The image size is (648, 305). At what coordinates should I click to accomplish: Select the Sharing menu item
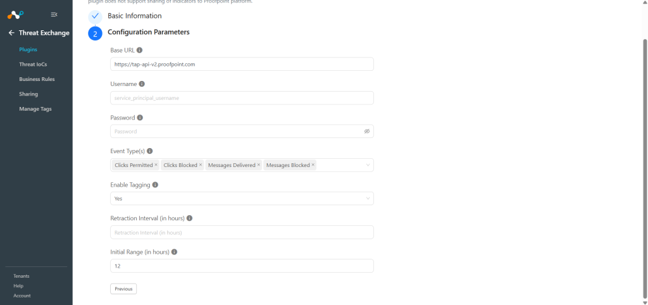point(28,94)
